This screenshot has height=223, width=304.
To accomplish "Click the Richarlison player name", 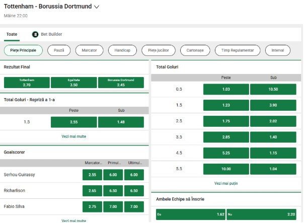I will click(x=15, y=191).
